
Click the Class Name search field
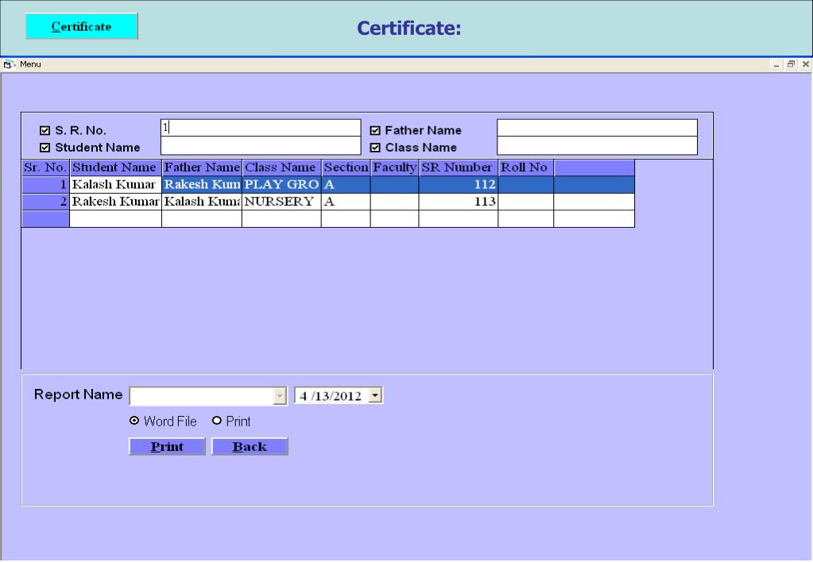point(596,145)
